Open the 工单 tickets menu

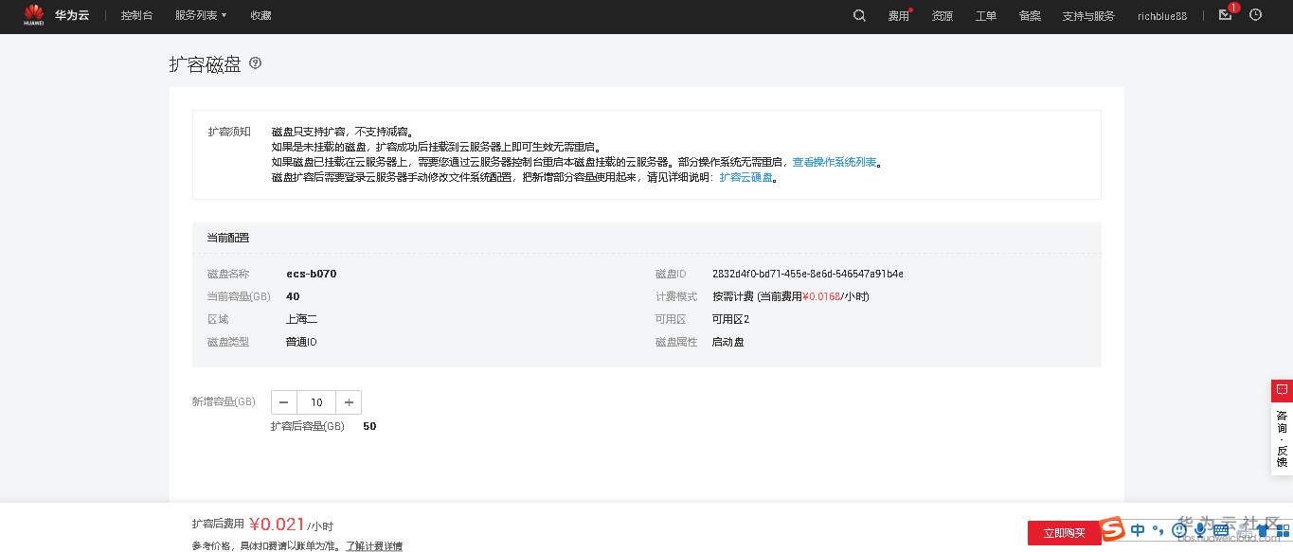pos(986,16)
